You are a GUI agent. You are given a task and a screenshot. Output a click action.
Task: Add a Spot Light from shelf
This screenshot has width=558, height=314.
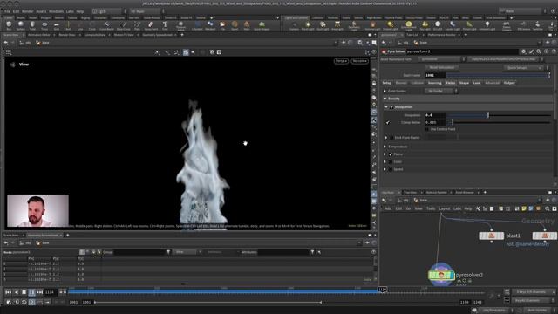323,25
